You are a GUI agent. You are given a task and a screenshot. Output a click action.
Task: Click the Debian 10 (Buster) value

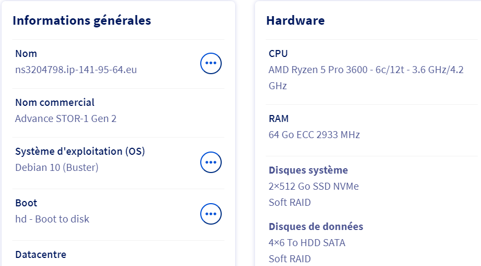coord(57,167)
